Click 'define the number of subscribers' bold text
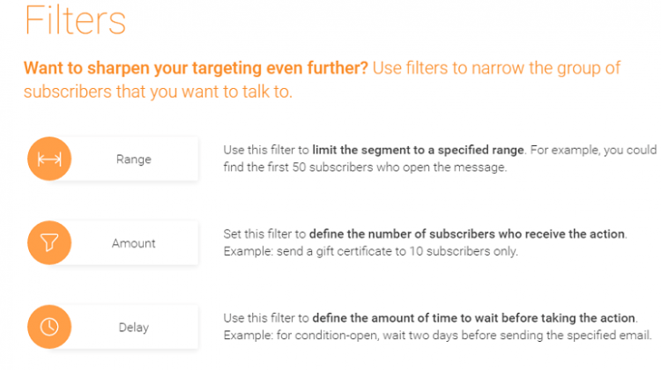This screenshot has width=661, height=370. tap(402, 233)
